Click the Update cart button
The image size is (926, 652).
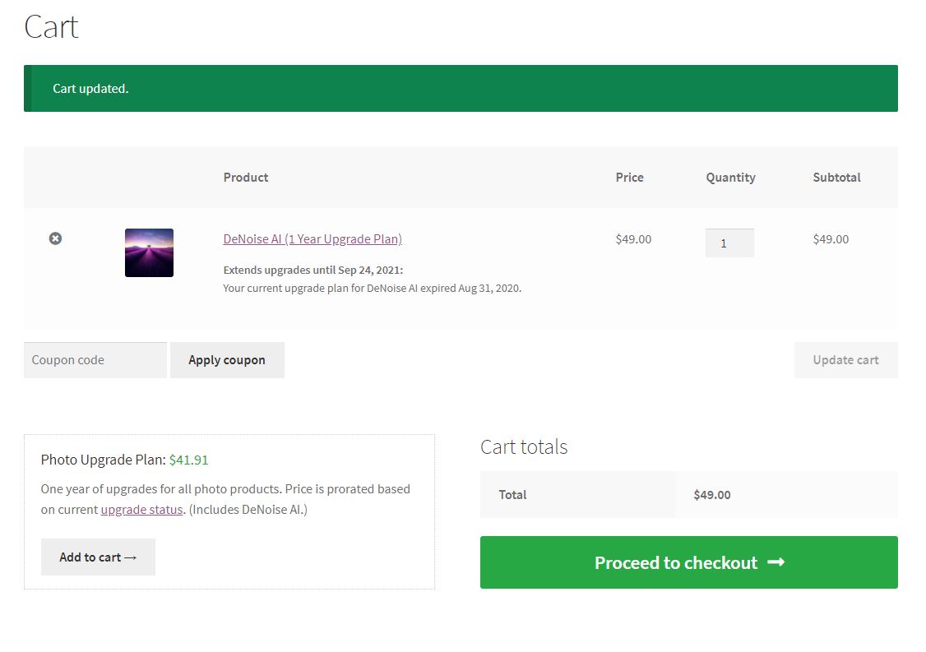coord(845,360)
